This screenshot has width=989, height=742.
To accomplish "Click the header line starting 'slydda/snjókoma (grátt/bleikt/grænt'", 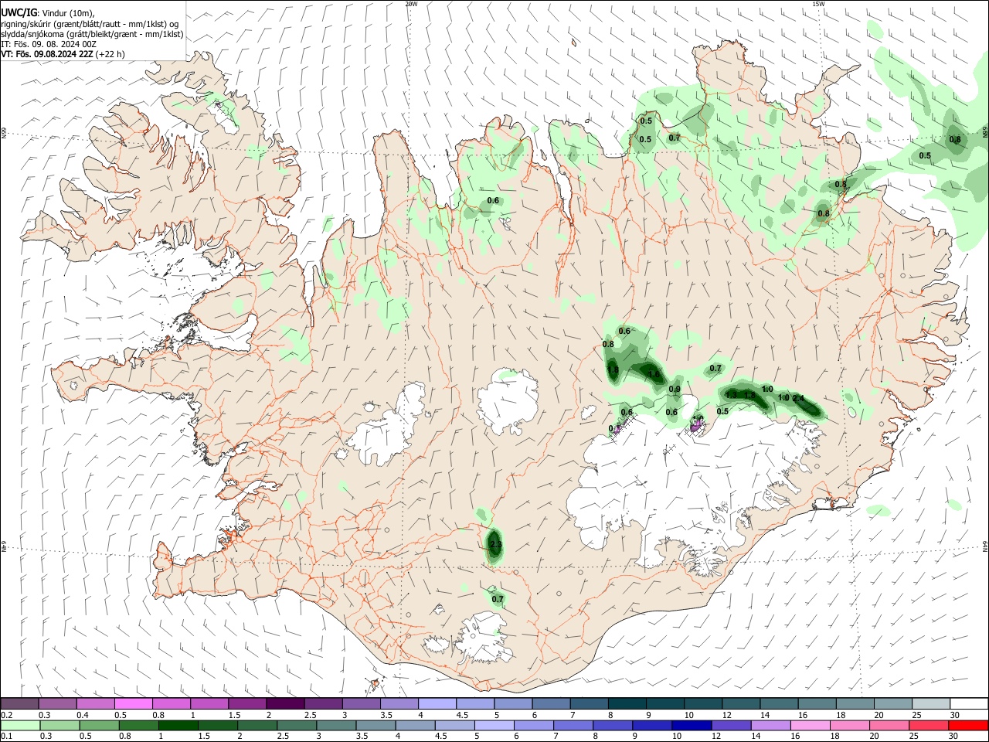I will pyautogui.click(x=92, y=34).
